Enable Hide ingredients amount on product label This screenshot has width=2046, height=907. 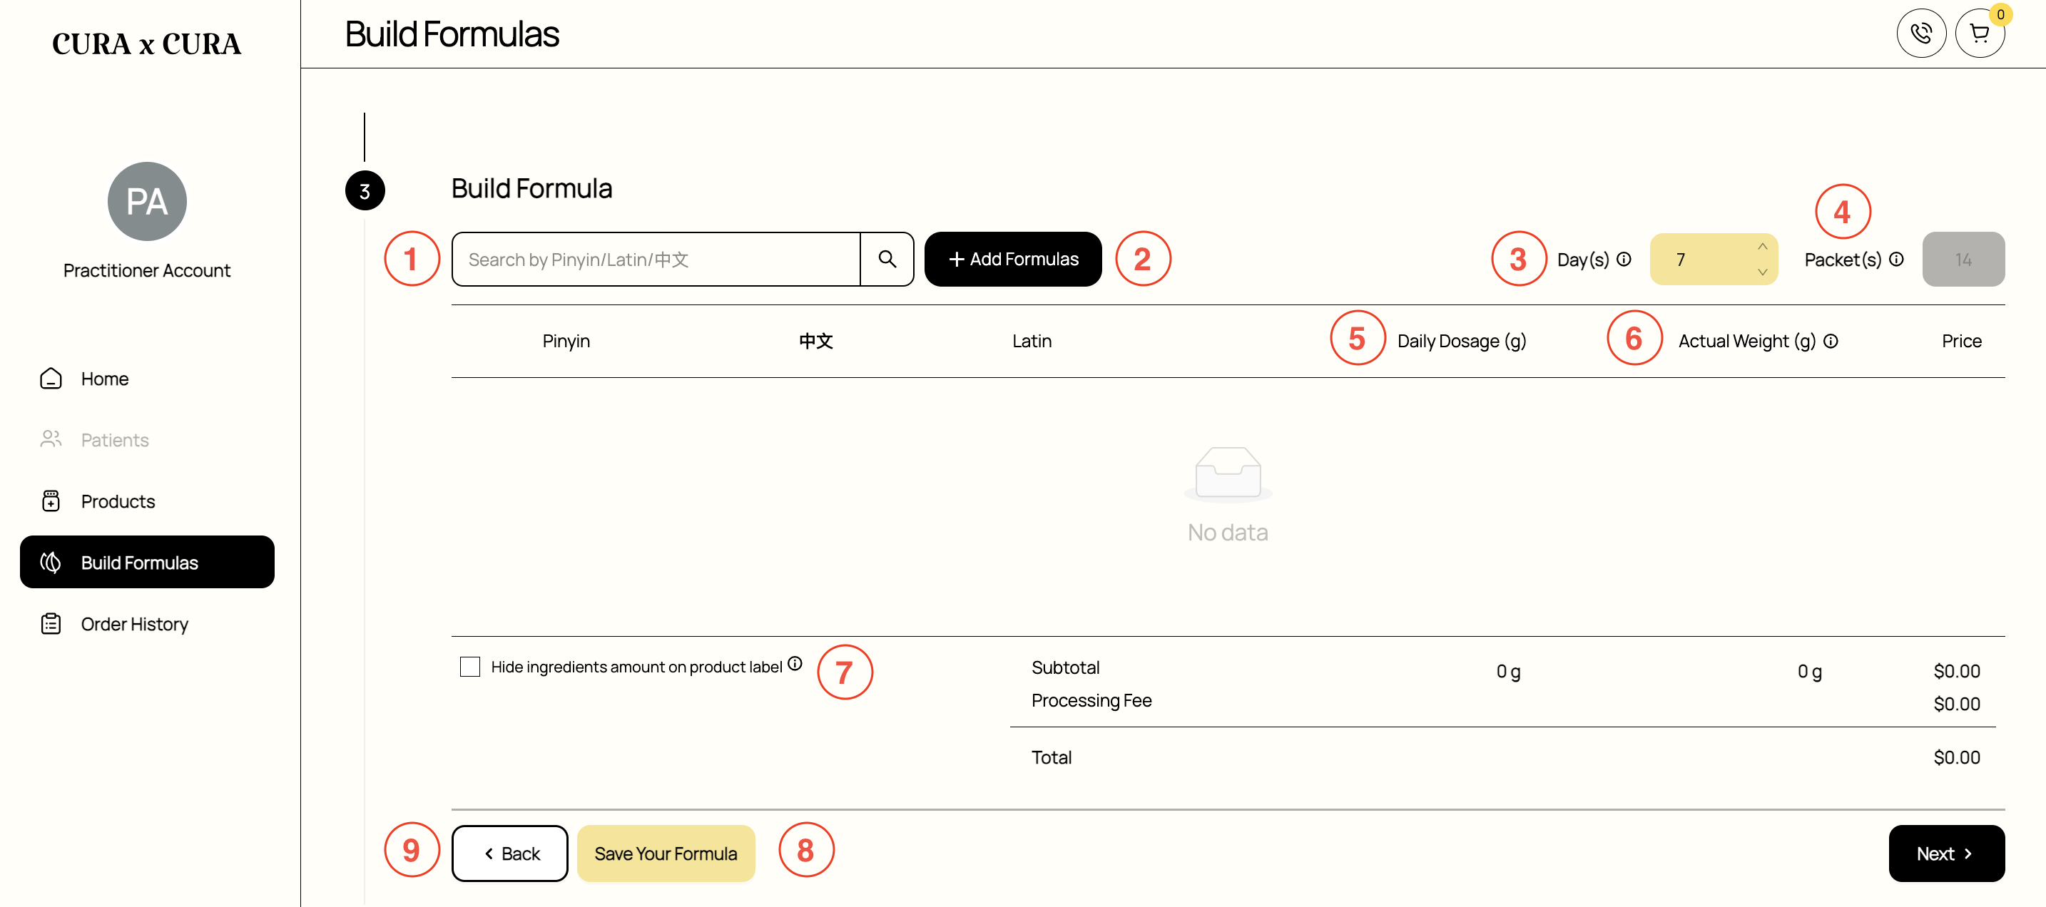(470, 667)
